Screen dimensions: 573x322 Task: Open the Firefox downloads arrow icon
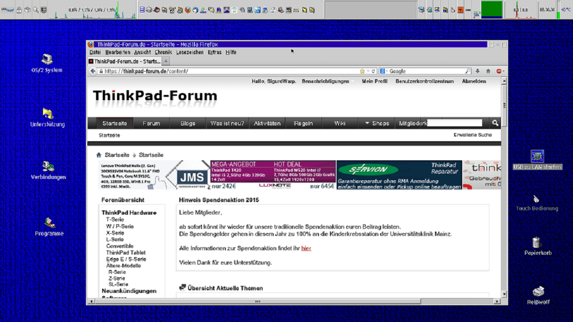[477, 71]
